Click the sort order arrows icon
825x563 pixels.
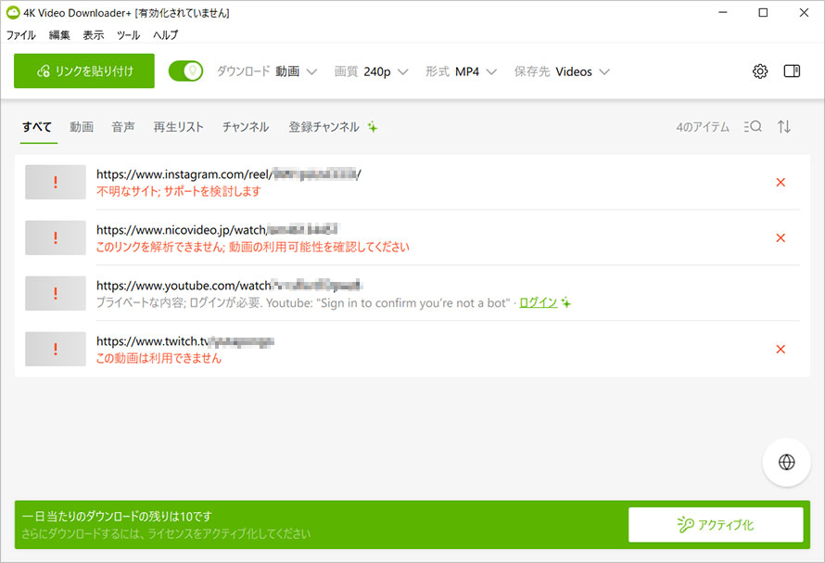[x=784, y=127]
